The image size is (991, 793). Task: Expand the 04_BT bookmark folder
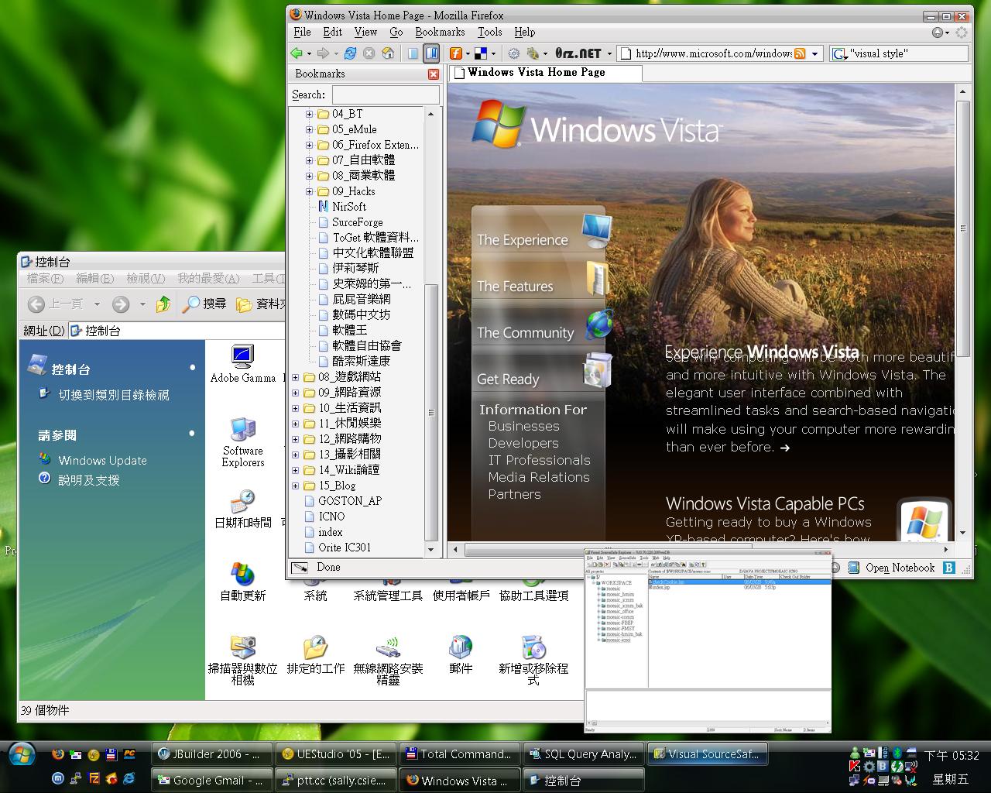coord(310,114)
